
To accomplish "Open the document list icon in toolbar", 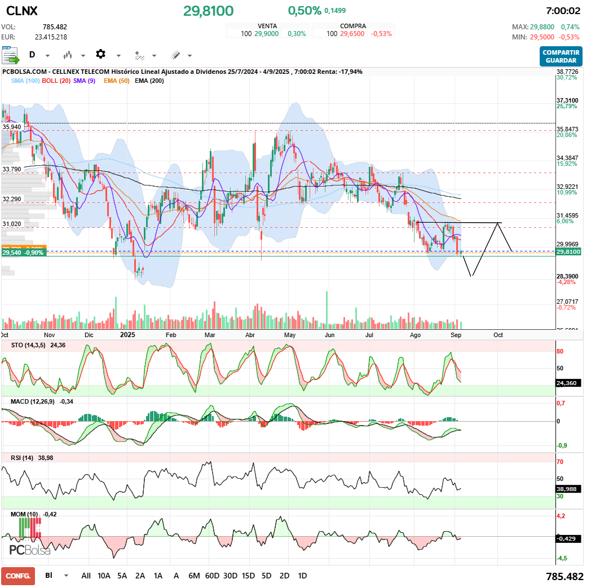I will [x=10, y=55].
